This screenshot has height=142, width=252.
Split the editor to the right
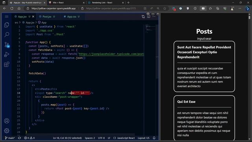pos(148,17)
